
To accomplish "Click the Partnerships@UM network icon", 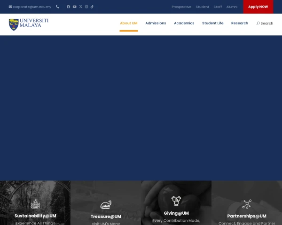I will 247,204.
